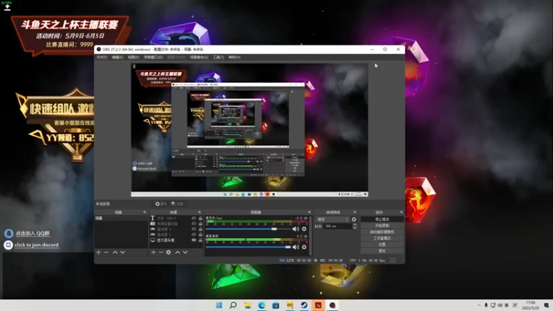This screenshot has height=311, width=553.
Task: Undock the Controls panel via its header icon
Action: (402, 212)
